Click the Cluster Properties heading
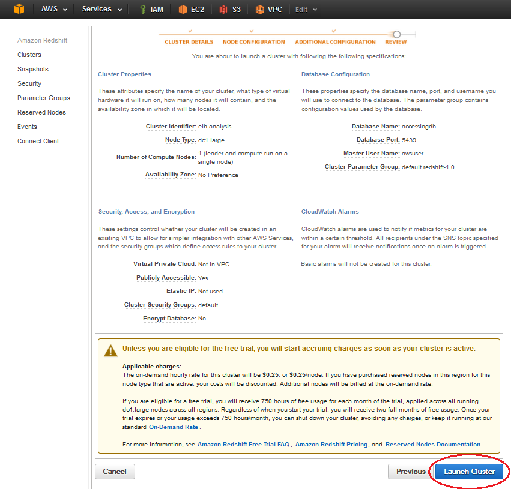 124,74
